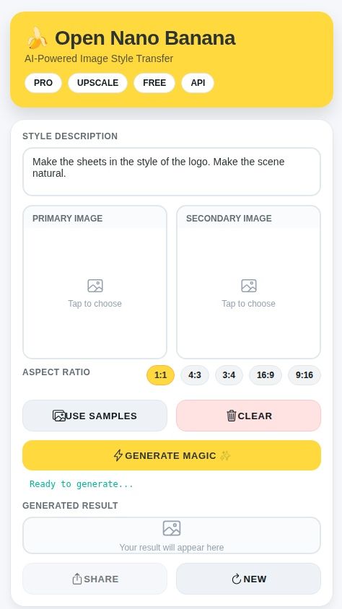
Task: Open the API tab
Action: [x=198, y=83]
